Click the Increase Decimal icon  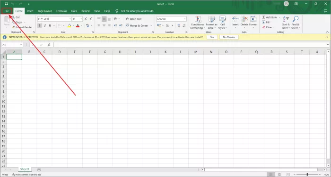coord(179,25)
